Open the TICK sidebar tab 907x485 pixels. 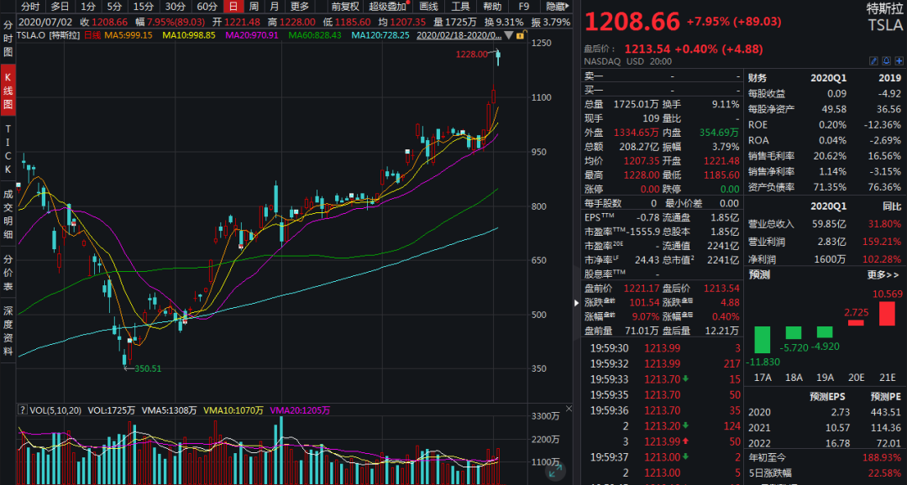[8, 149]
